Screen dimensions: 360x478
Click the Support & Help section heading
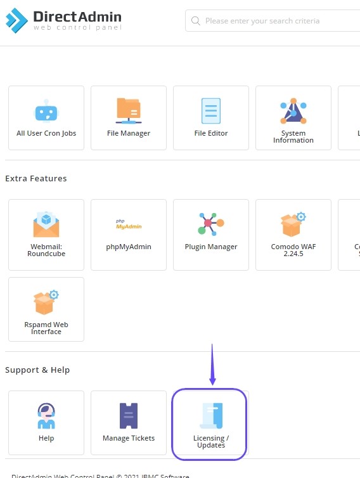[x=37, y=370]
